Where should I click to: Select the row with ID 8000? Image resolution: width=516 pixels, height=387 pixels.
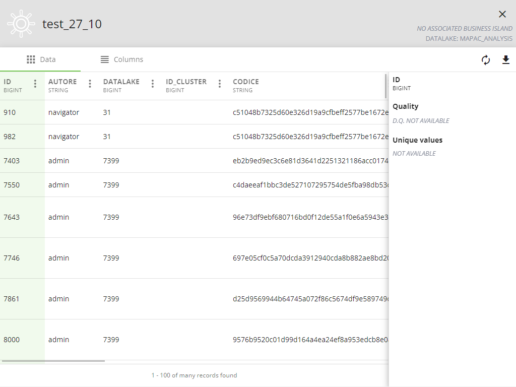tap(12, 340)
